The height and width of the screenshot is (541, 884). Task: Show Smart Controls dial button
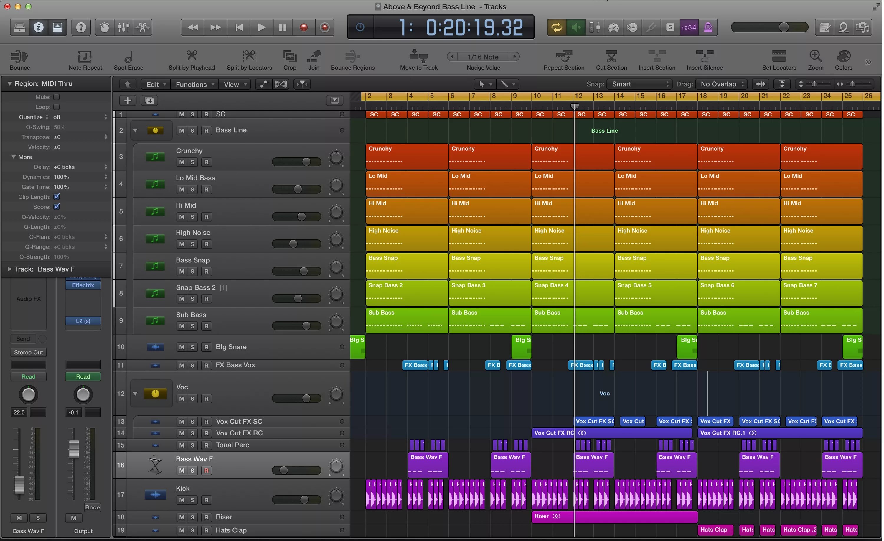tap(104, 27)
